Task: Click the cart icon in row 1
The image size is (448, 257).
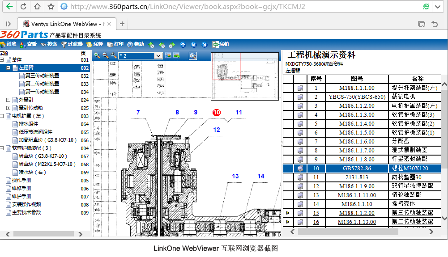Action: (x=300, y=88)
